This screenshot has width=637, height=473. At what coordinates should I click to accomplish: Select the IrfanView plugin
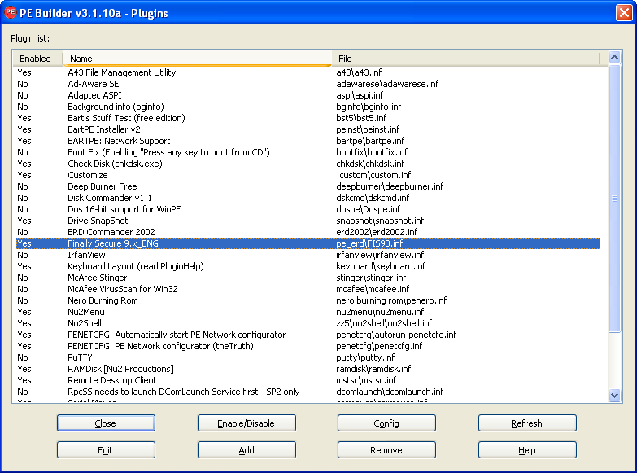point(308,255)
